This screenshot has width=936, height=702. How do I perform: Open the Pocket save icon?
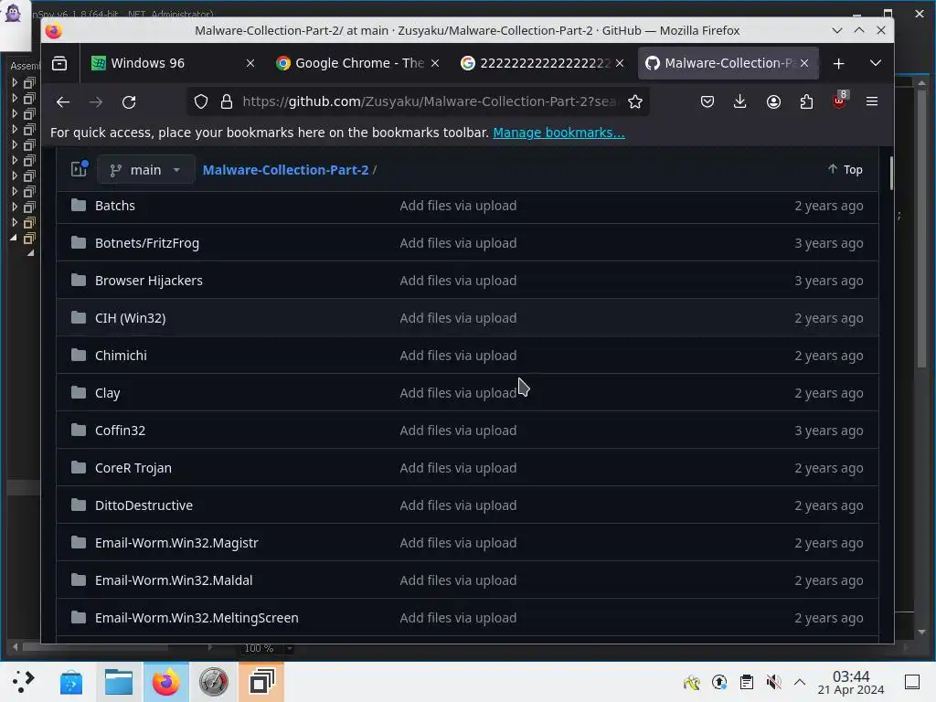[x=707, y=102]
